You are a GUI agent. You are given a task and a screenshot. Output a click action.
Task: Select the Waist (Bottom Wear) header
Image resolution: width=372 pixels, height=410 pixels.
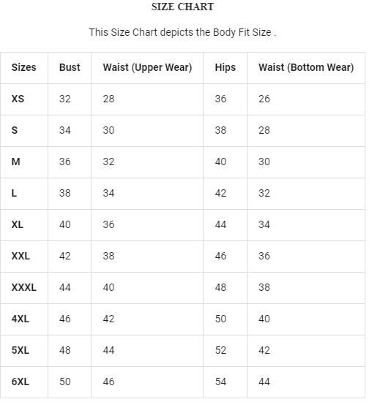click(306, 67)
